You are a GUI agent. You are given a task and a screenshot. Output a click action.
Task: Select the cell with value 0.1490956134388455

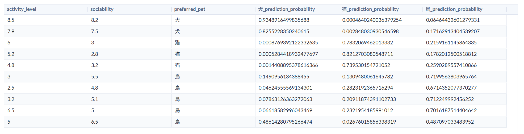[284, 77]
